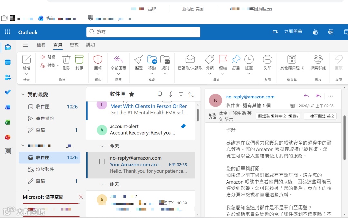Snooze message with 延遲 clock icon
Viewport: 348px width, 218px height.
tap(249, 60)
